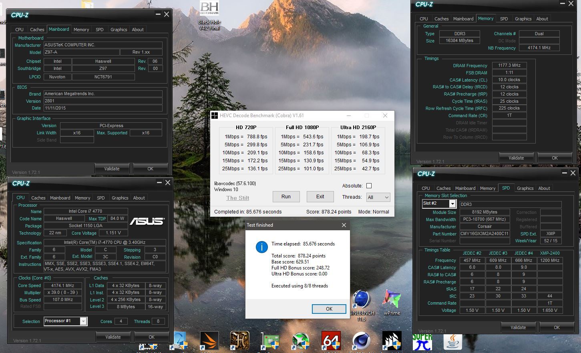
Task: Click Mode: Normal in HEVC status bar
Action: point(374,212)
